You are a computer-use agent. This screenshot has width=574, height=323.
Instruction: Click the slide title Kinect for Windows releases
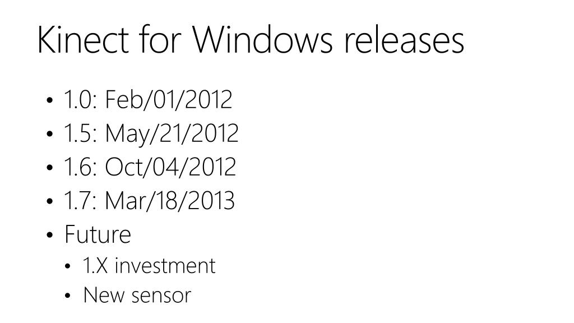pos(251,40)
